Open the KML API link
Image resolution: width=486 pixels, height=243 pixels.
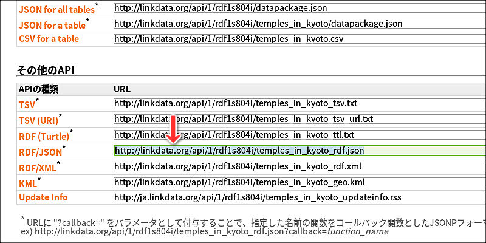28,183
